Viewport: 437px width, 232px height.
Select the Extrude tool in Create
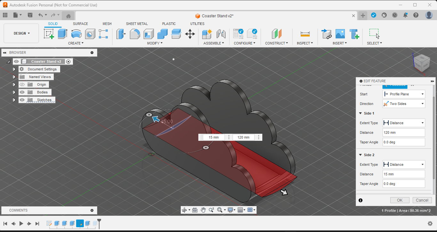click(62, 34)
